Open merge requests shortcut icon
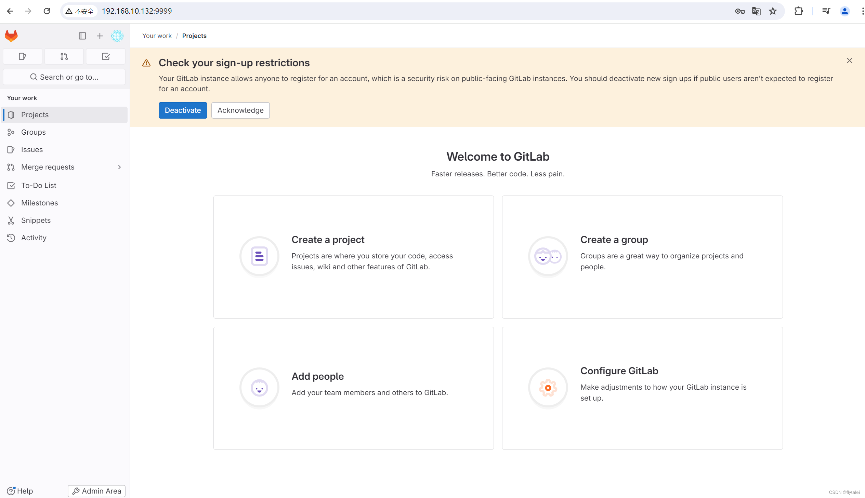Image resolution: width=865 pixels, height=498 pixels. (x=64, y=56)
